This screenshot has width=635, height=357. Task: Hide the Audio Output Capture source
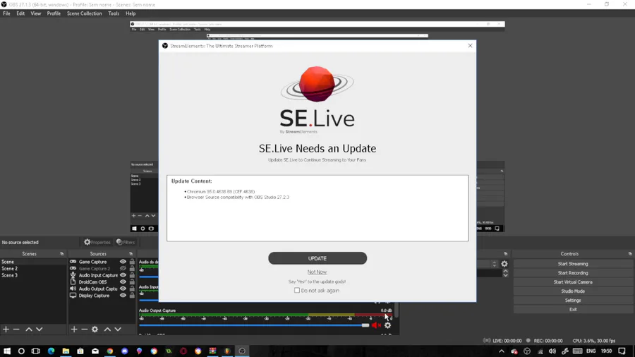123,289
